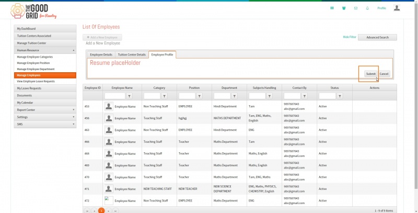Switch to Employee Details tab
This screenshot has width=418, height=213.
coord(101,54)
